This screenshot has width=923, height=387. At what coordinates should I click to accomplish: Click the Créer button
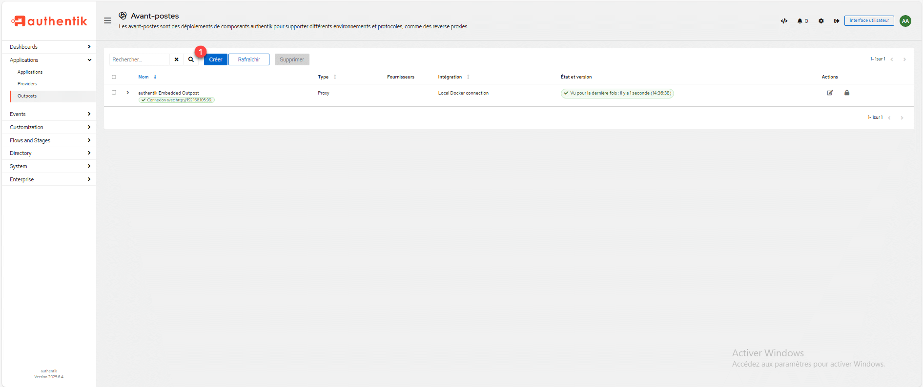(x=215, y=59)
